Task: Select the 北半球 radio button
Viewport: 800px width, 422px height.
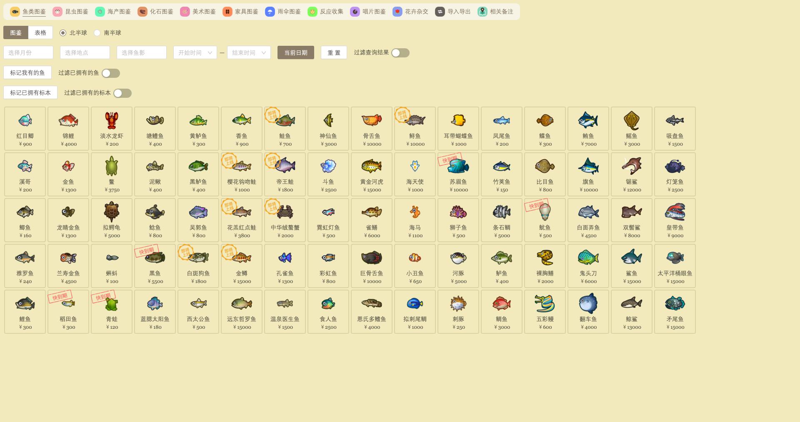Action: (63, 33)
